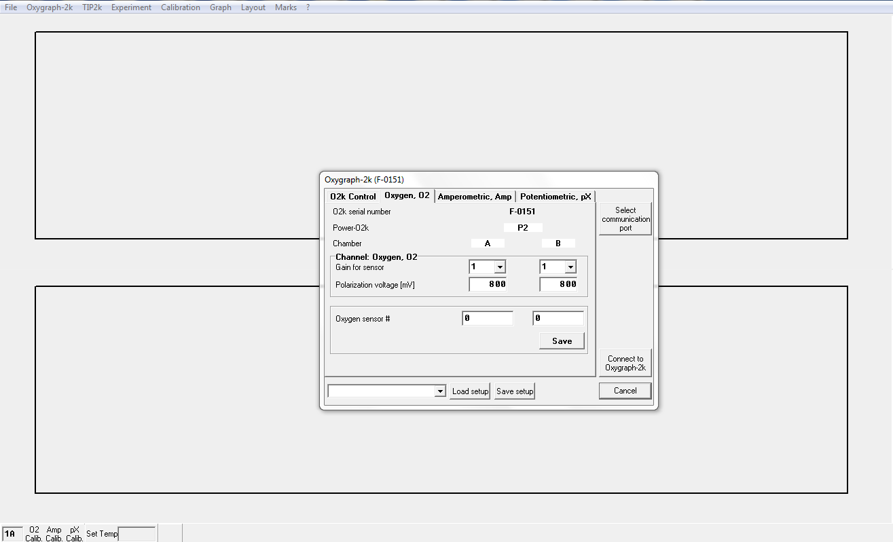The height and width of the screenshot is (542, 893).
Task: Click the Save setup button
Action: pos(515,391)
